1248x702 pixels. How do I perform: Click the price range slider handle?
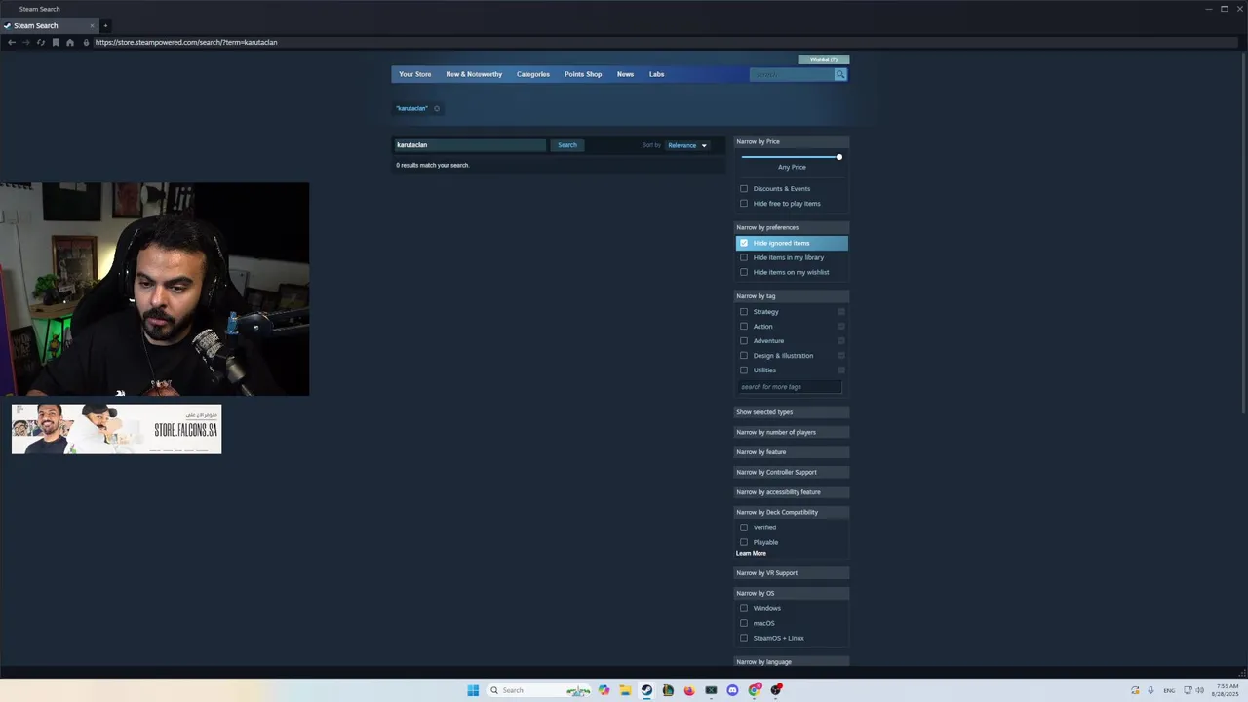pos(838,157)
